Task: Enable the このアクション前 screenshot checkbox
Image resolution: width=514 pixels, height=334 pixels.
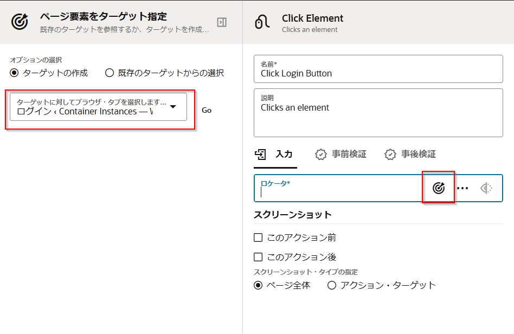Action: click(x=258, y=237)
